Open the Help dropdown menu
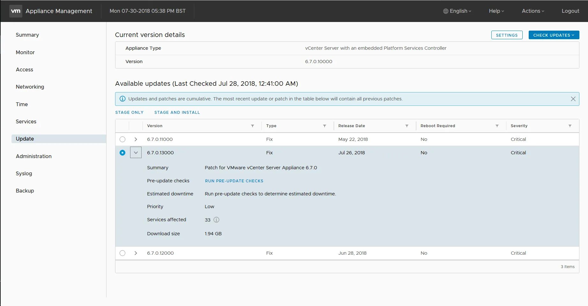This screenshot has height=306, width=588. [496, 11]
